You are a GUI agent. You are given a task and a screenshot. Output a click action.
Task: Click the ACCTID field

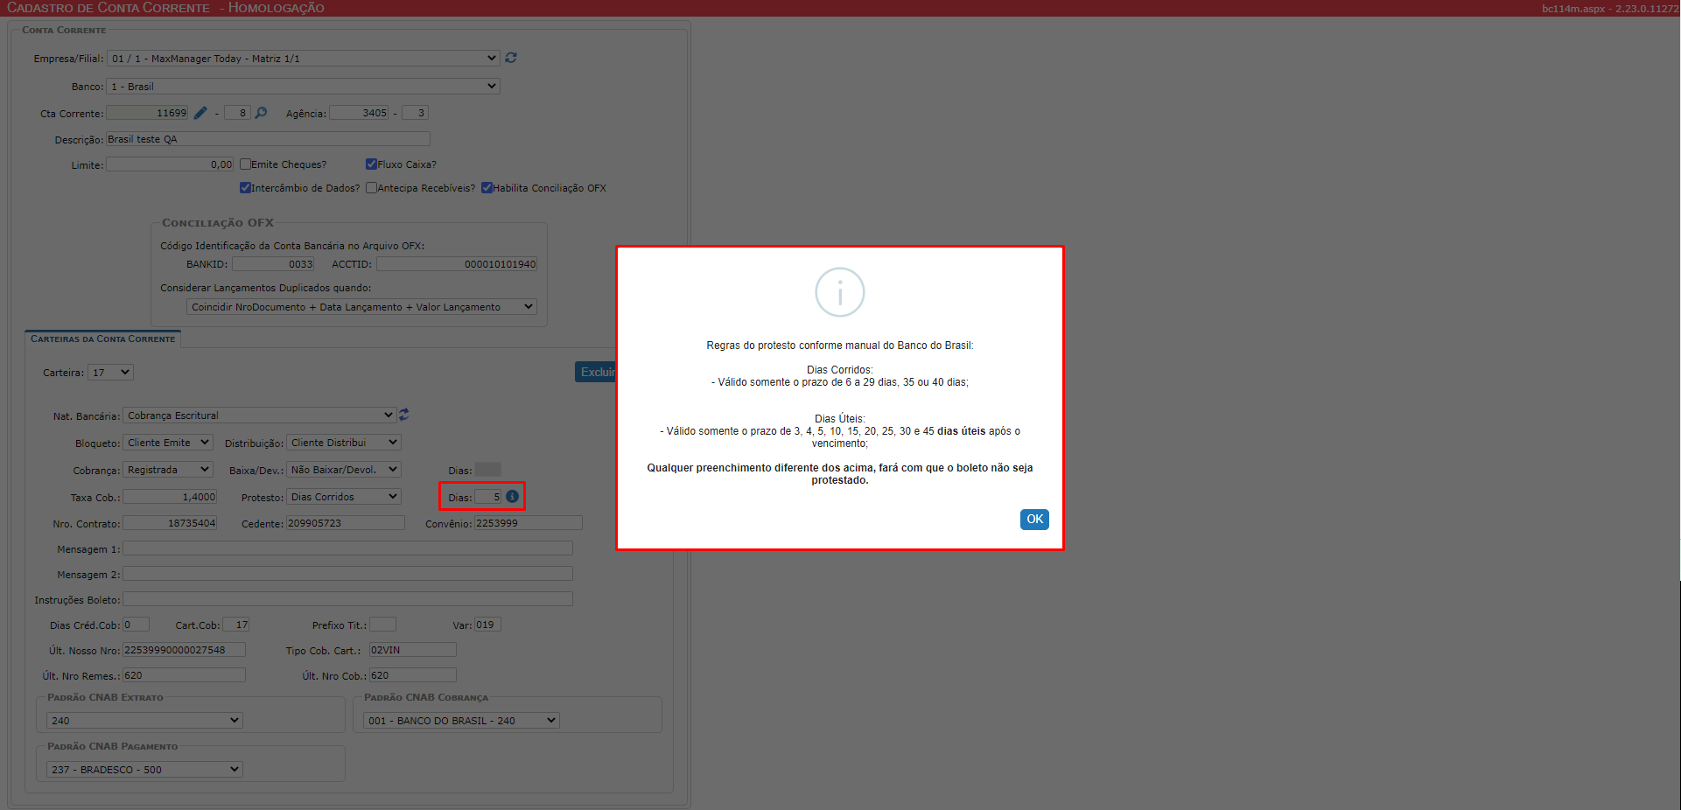pyautogui.click(x=457, y=264)
